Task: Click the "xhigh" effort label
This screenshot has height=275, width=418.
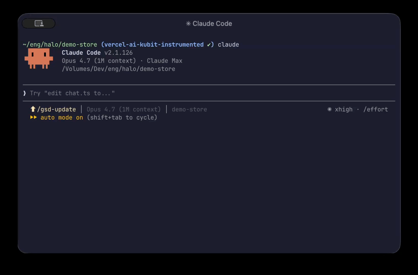Action: 344,109
